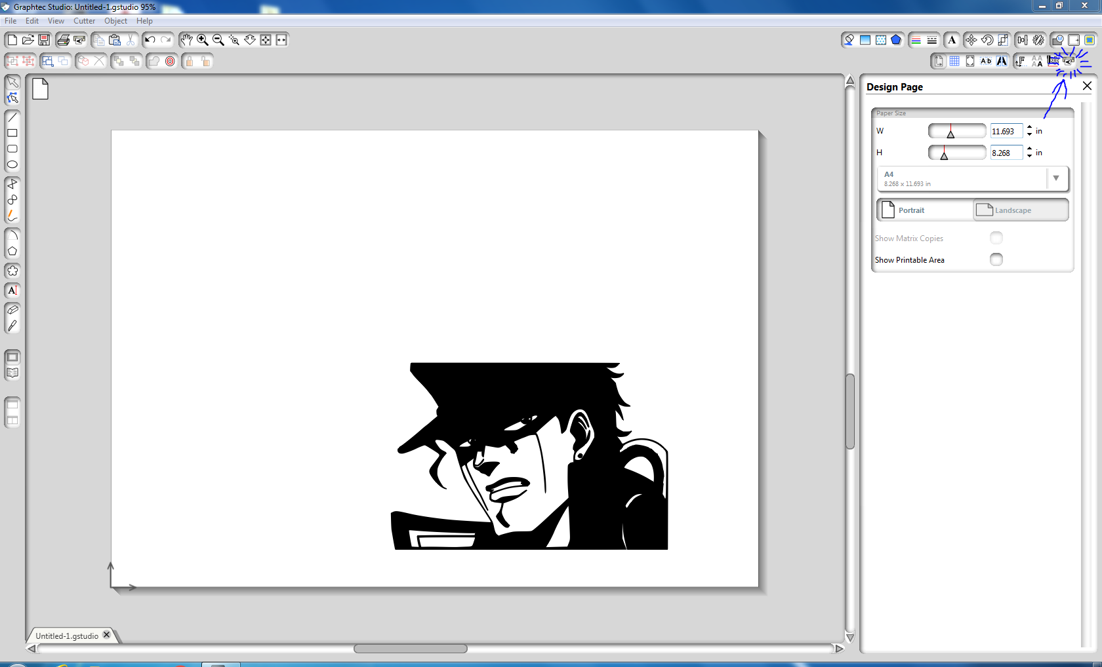Toggle the Show Matrix Copies switch
The width and height of the screenshot is (1102, 667).
(x=996, y=238)
